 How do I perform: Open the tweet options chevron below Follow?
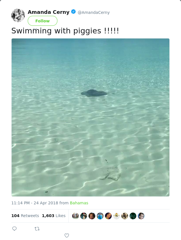point(35,29)
